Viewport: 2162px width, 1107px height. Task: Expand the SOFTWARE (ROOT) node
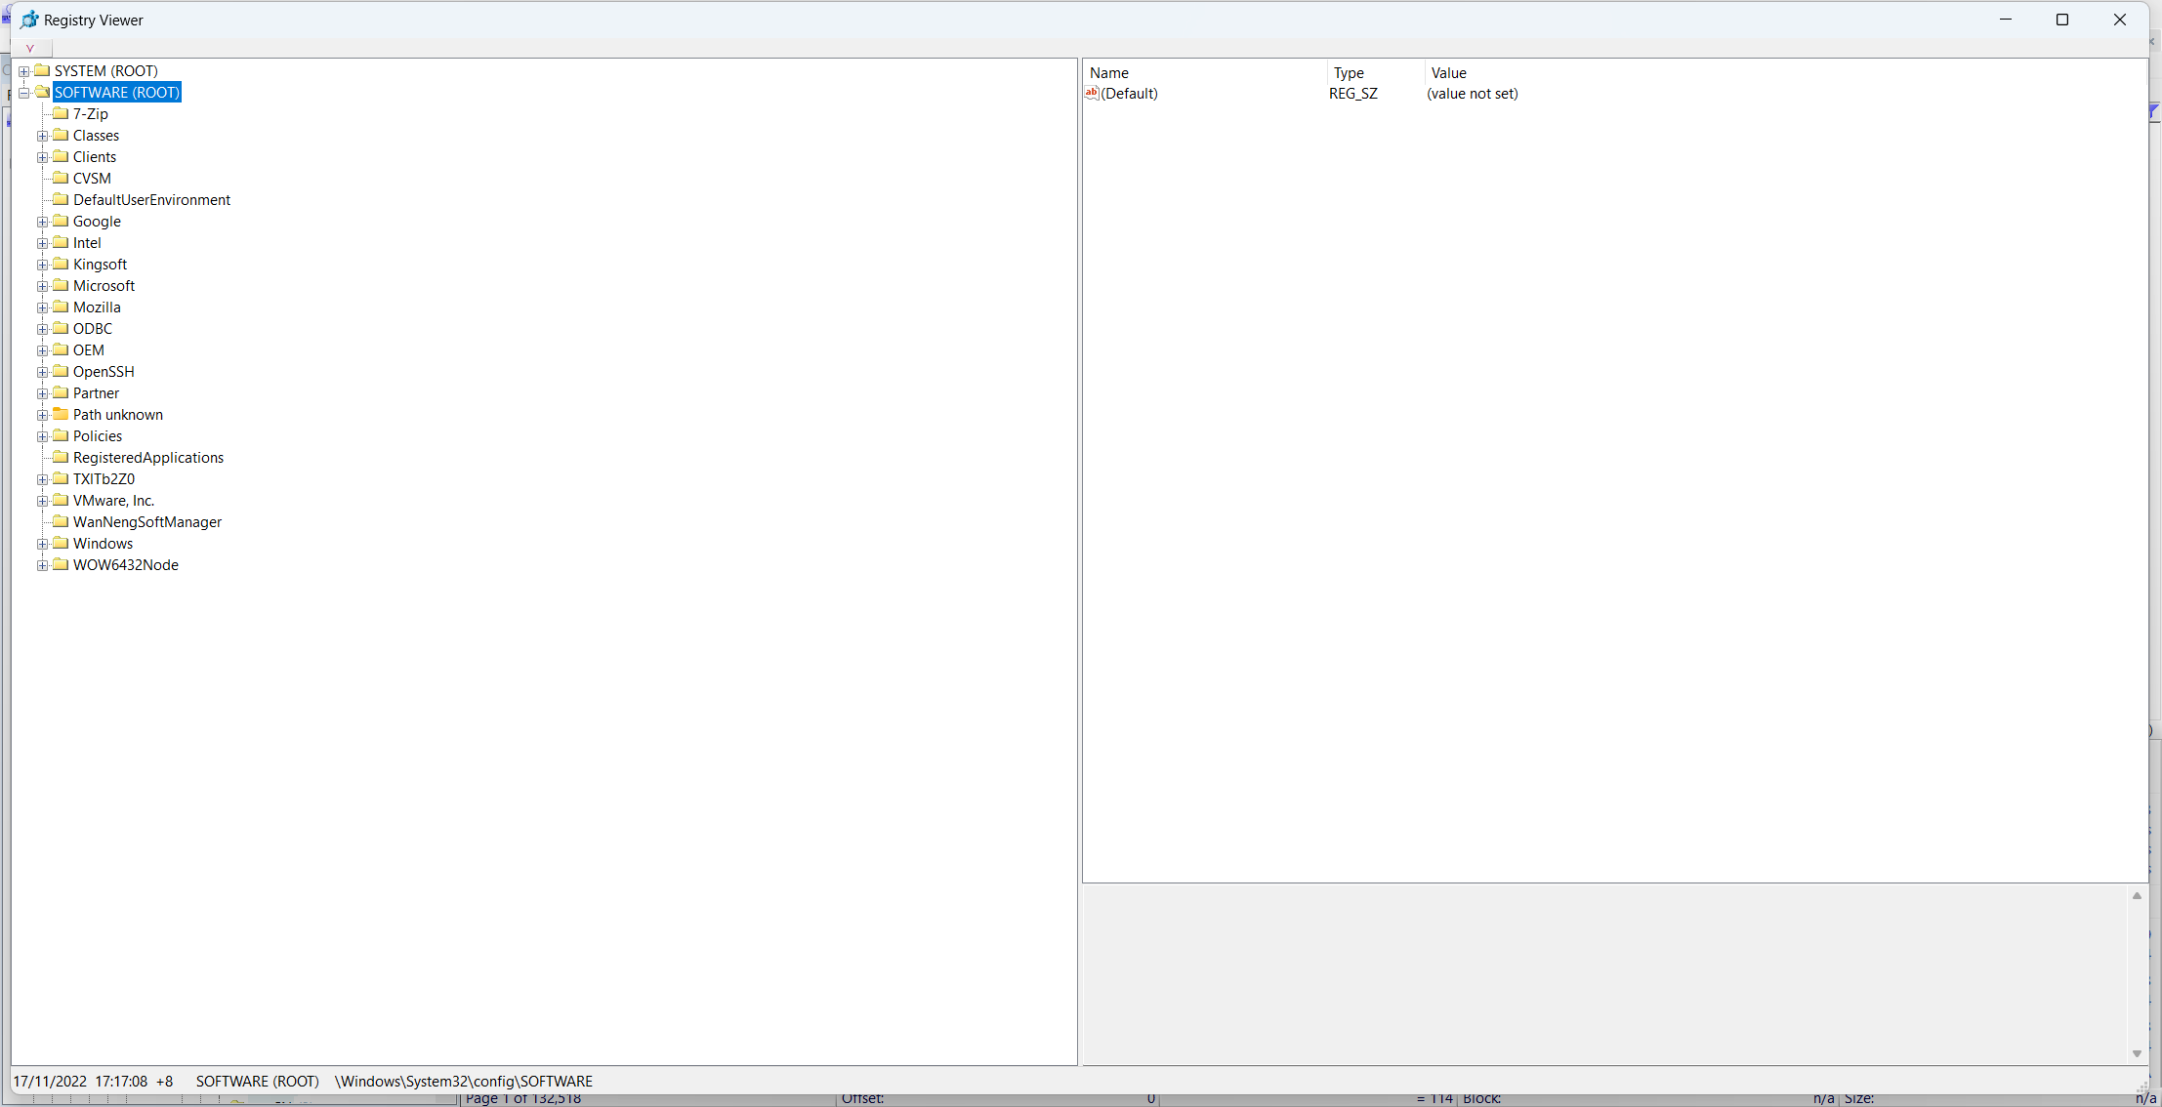tap(24, 92)
